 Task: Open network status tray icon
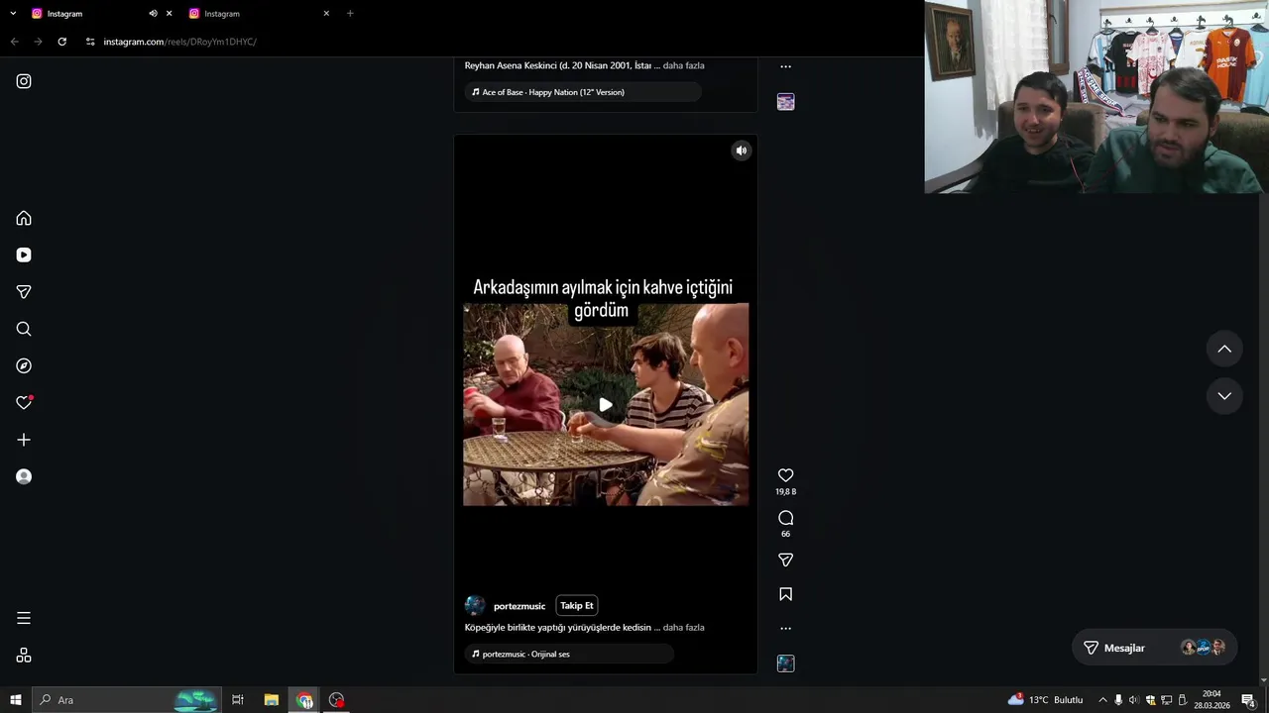(x=1166, y=700)
